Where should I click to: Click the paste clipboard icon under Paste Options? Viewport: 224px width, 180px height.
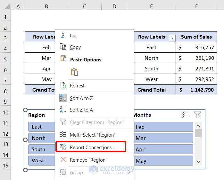click(x=74, y=72)
